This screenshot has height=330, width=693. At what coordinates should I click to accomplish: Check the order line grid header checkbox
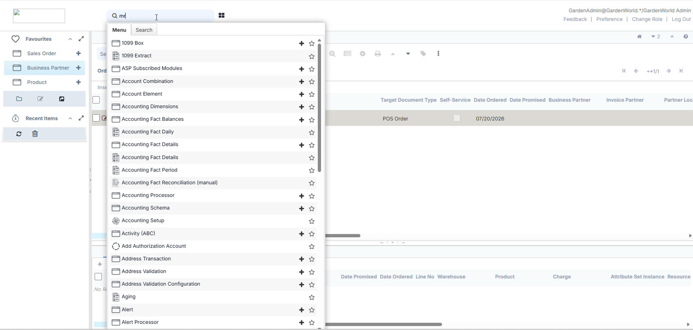point(98,277)
